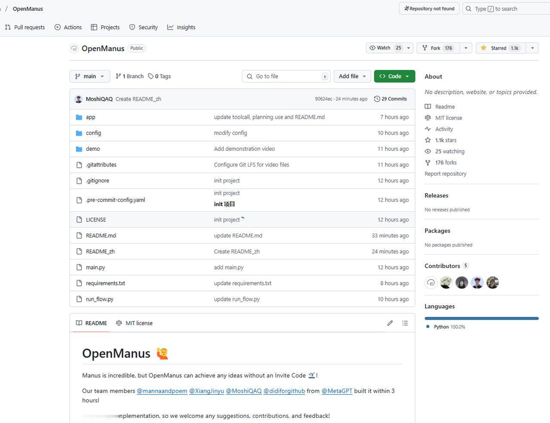Viewport: 550px width, 423px height.
Task: Open the Security tab
Action: click(144, 27)
